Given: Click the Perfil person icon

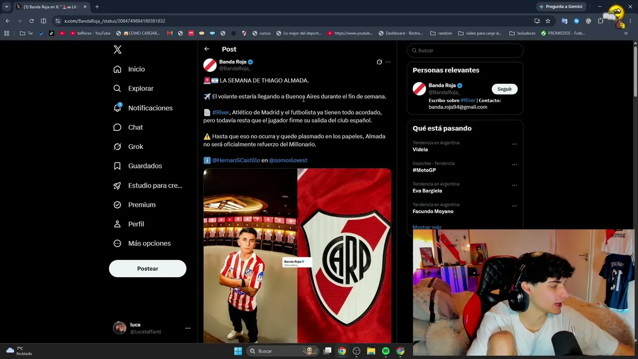Looking at the screenshot, I should point(117,224).
